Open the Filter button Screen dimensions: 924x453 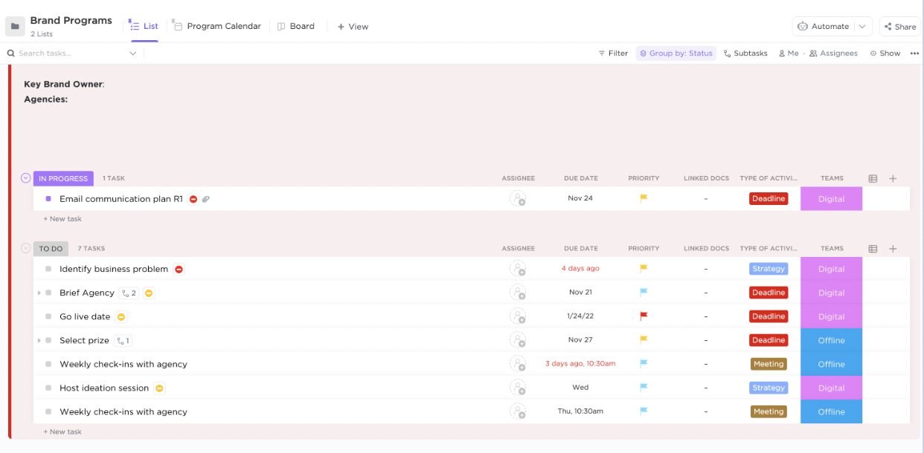click(613, 53)
